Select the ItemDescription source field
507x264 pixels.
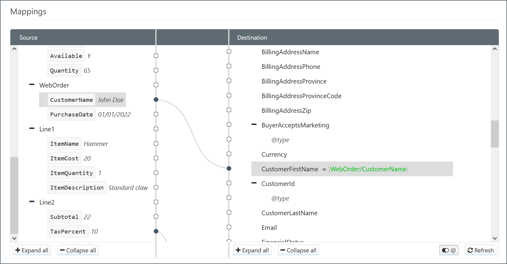(77, 187)
